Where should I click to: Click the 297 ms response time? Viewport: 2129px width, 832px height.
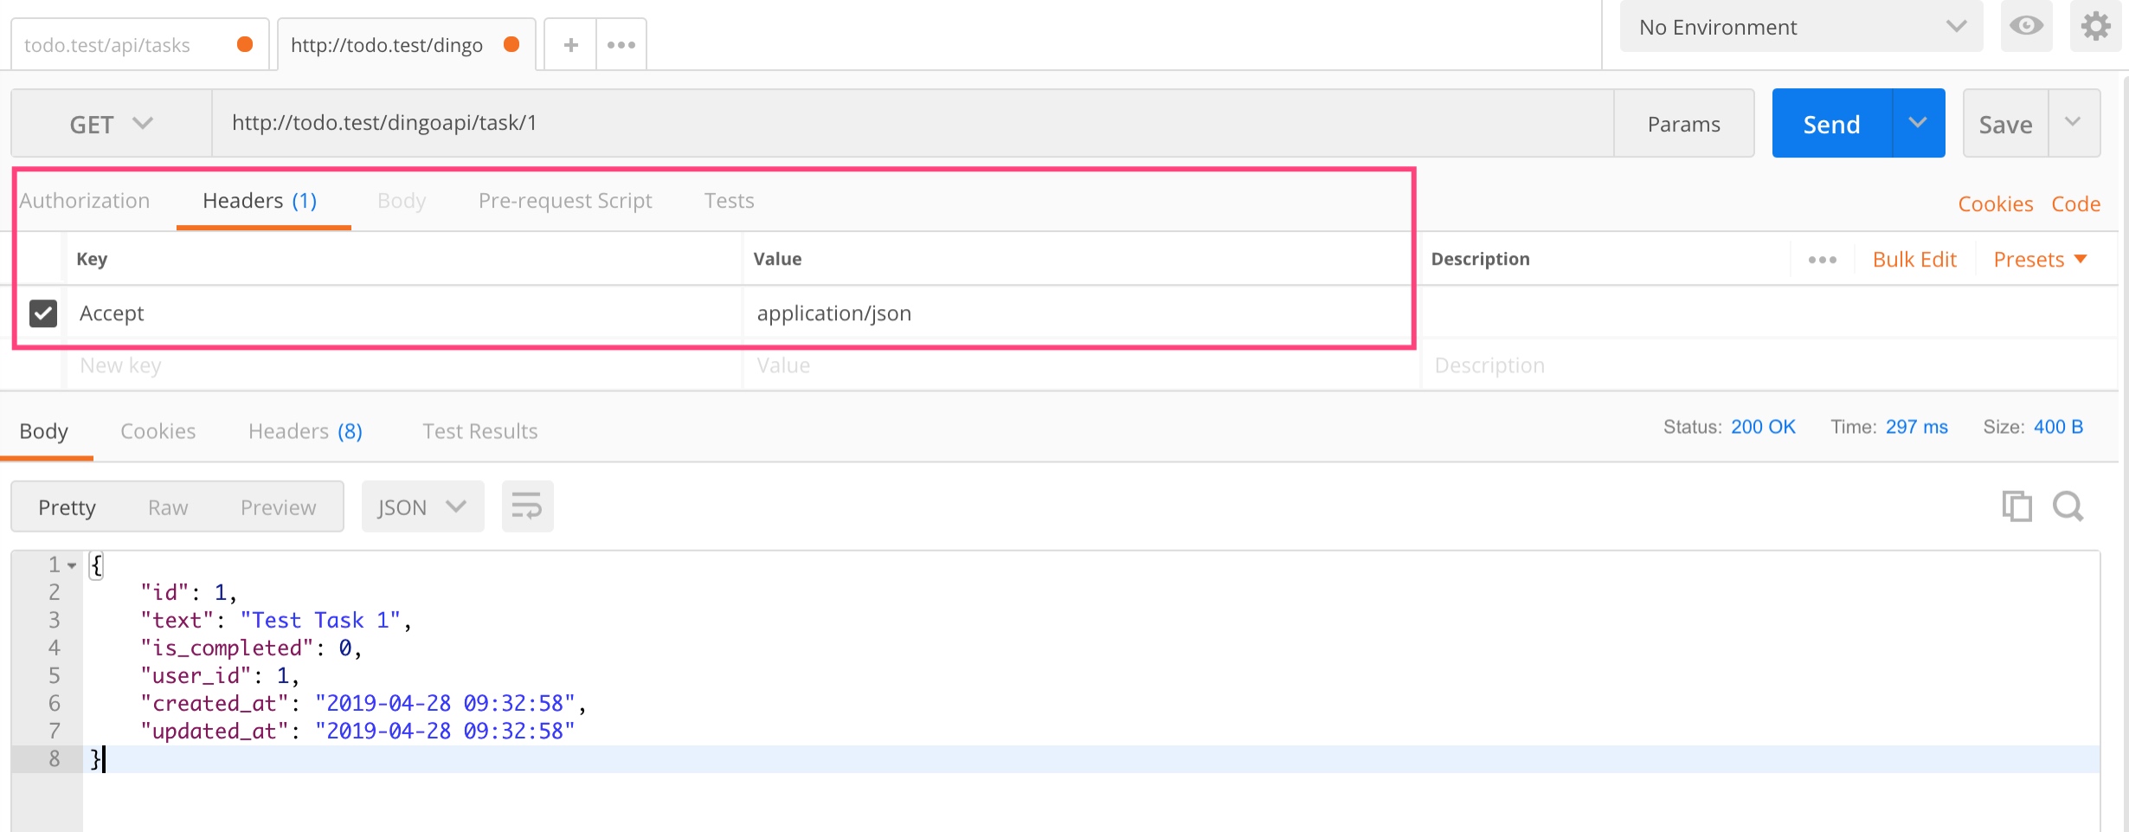click(x=1917, y=427)
